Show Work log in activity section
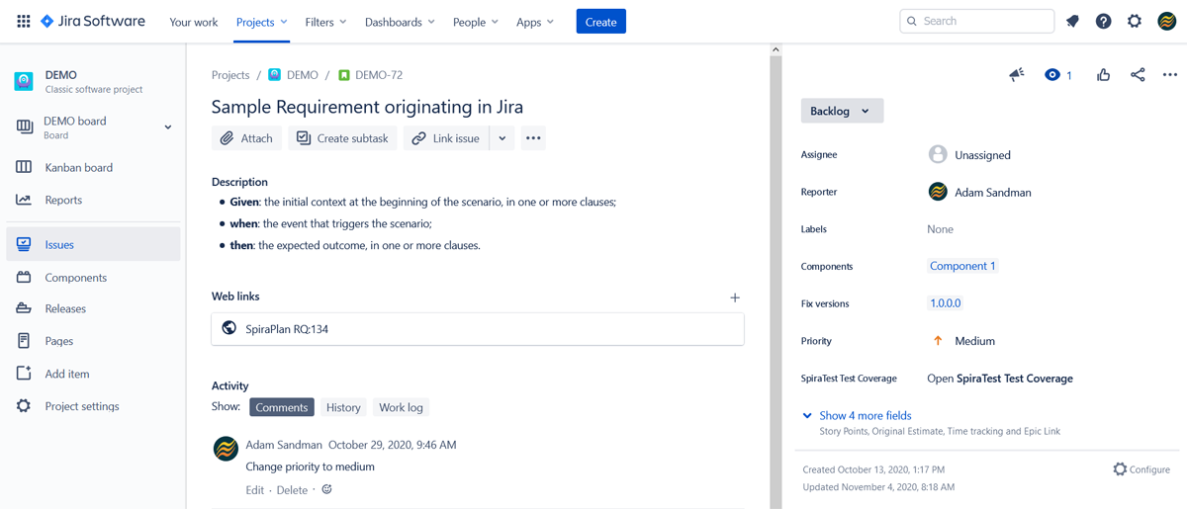 tap(401, 407)
